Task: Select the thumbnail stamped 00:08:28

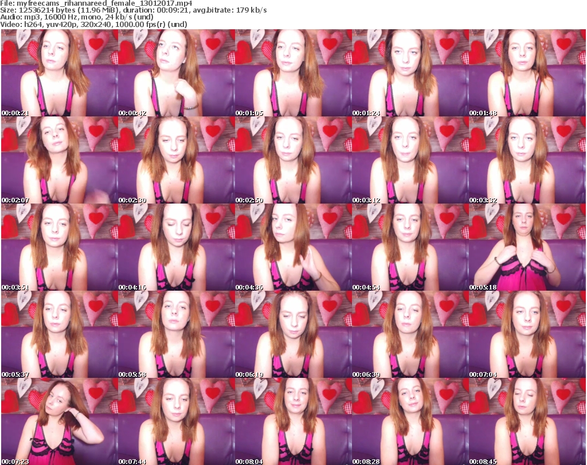Action: click(x=410, y=421)
